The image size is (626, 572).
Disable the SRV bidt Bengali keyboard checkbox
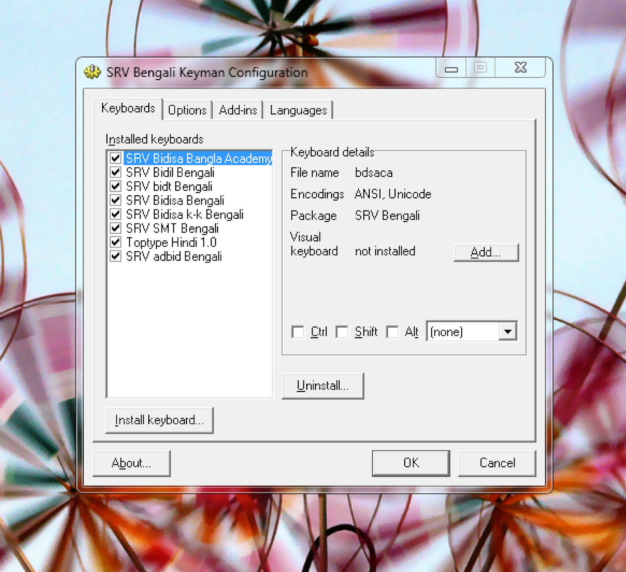click(115, 186)
